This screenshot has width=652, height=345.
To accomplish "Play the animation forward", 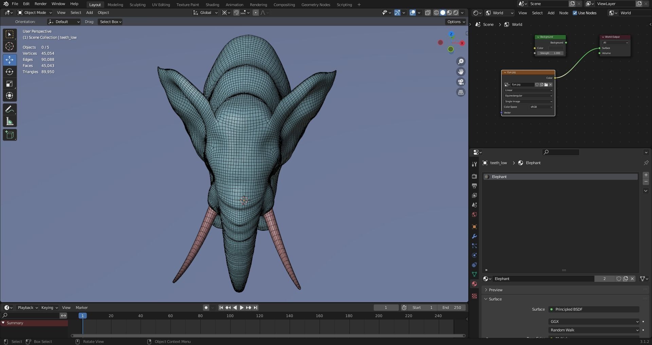I will (241, 308).
